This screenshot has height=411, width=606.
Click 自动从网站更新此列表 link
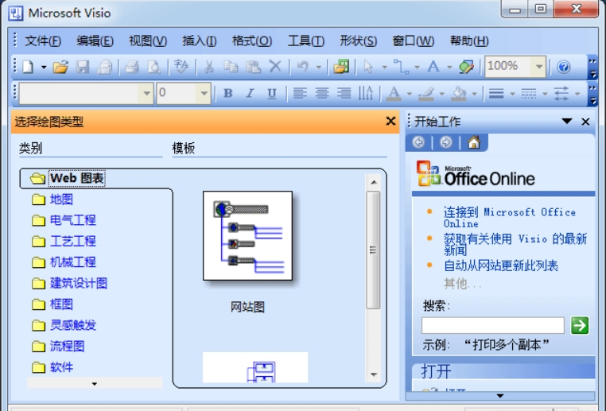tap(501, 266)
